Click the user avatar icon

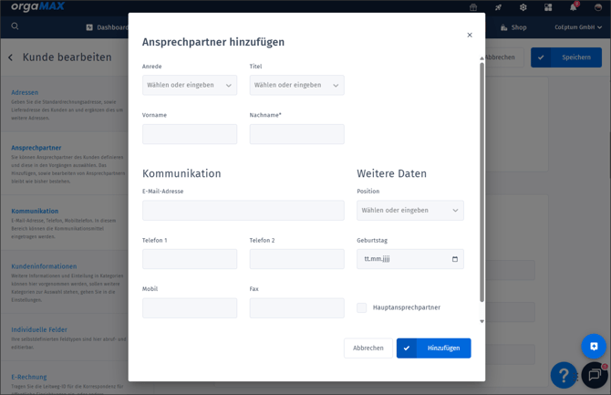598,7
